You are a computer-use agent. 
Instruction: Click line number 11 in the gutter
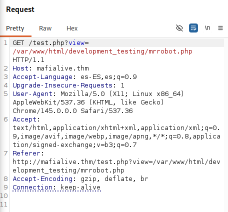4,204
